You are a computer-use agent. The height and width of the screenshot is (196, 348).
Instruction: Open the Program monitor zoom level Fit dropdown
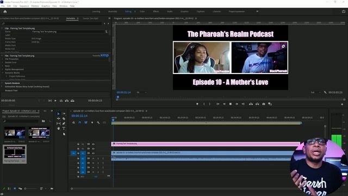click(141, 92)
